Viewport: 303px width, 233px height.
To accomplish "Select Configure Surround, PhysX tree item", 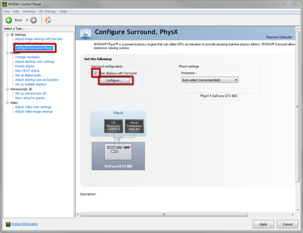I will click(34, 48).
